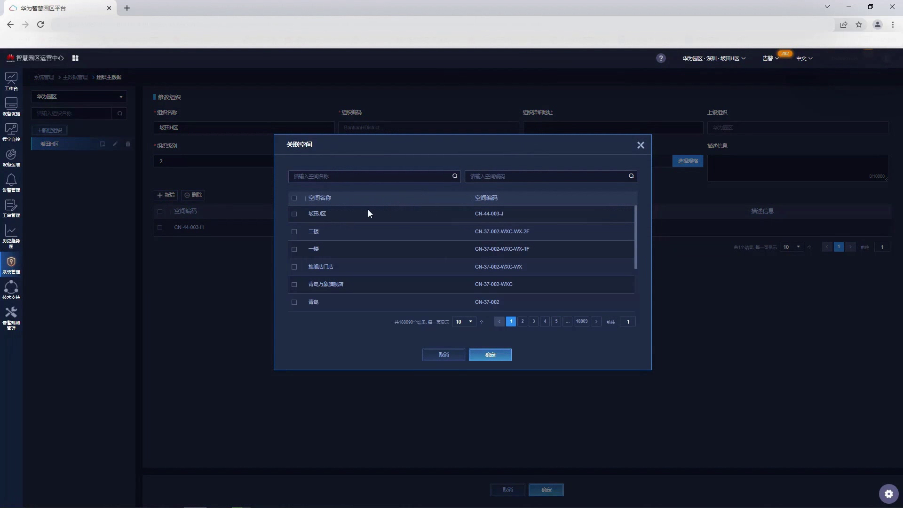Viewport: 903px width, 508px height.
Task: Click the bookmark icon for 坂田H区
Action: pyautogui.click(x=102, y=144)
